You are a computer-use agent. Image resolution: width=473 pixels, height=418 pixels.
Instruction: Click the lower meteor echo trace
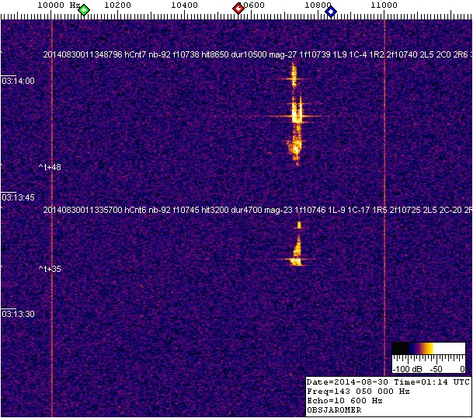pyautogui.click(x=297, y=250)
